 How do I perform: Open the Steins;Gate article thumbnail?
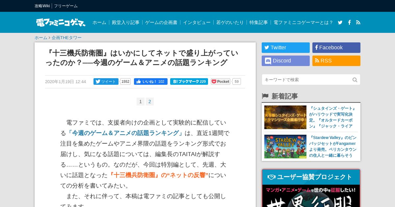click(285, 117)
